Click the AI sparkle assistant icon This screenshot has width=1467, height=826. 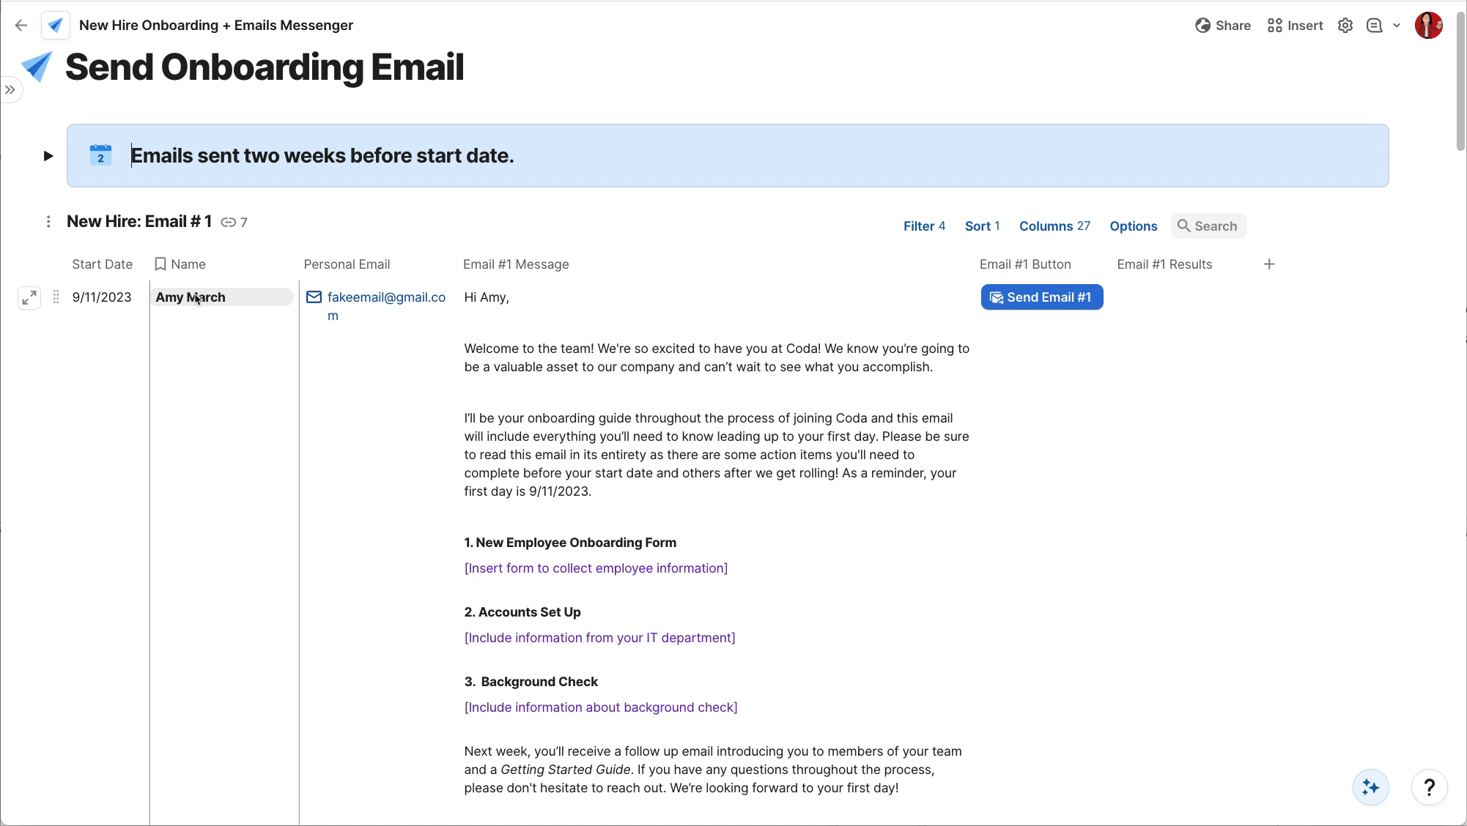coord(1370,787)
